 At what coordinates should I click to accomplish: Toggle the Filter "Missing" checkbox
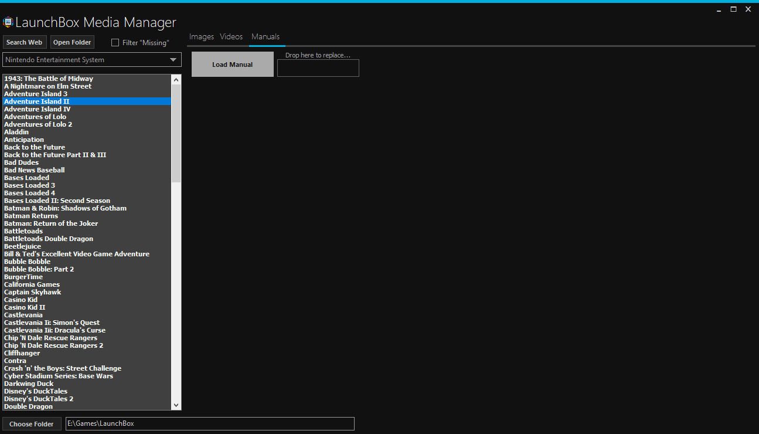(x=115, y=42)
